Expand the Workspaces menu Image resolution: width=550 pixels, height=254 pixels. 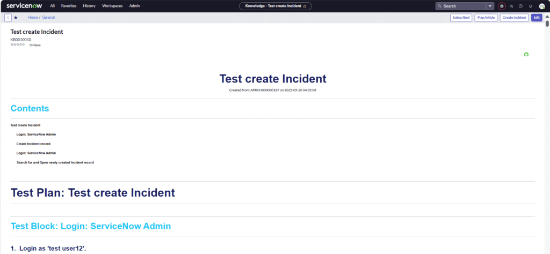(112, 6)
